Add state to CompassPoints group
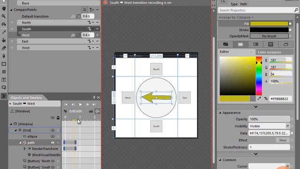This screenshot has height=169, width=300. pos(92,9)
